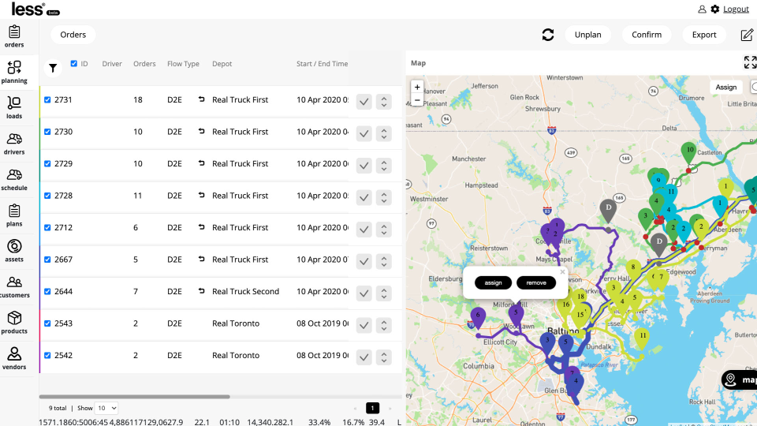Open the filter funnel icon
This screenshot has height=426, width=757.
point(53,69)
